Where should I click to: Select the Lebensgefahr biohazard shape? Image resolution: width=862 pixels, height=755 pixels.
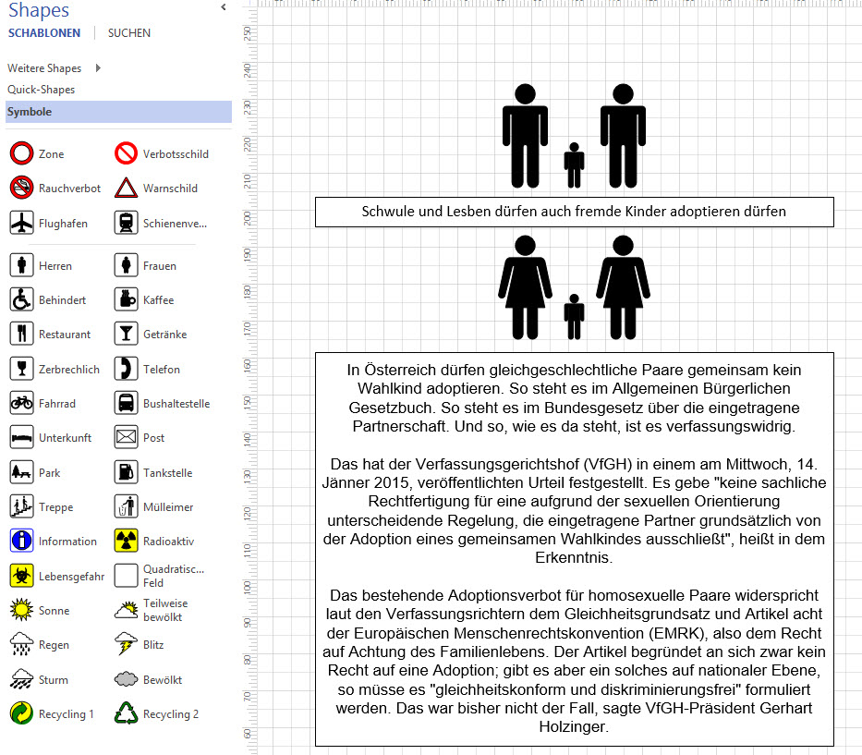22,576
